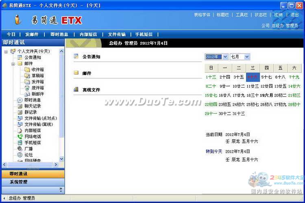This screenshot has width=305, height=203.
Task: Select the highlighted date 4 in calendar
Action: coord(253,77)
